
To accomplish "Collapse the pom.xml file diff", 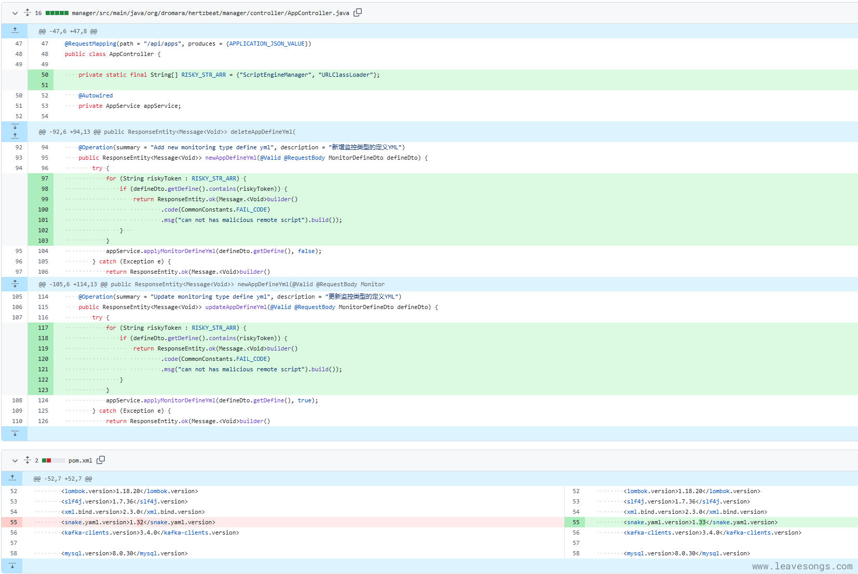I will pos(15,460).
